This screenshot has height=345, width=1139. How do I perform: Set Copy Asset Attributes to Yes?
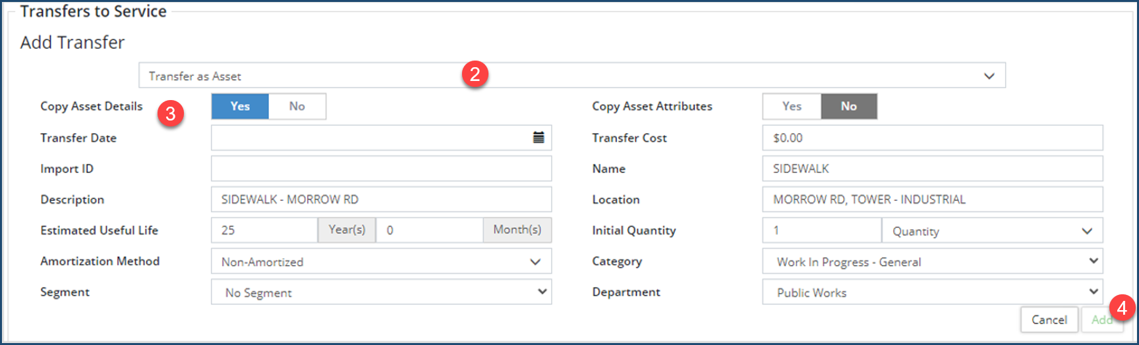(792, 107)
